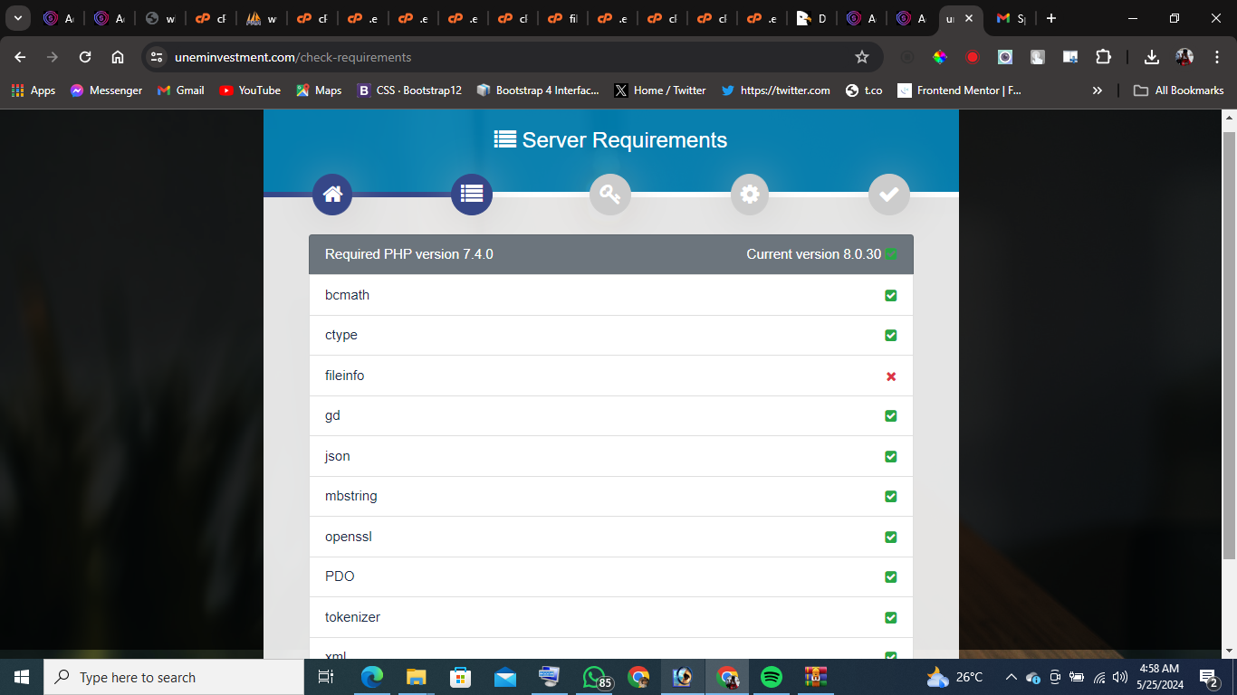Viewport: 1237px width, 695px height.
Task: Launch Spotify from the taskbar
Action: 772,677
